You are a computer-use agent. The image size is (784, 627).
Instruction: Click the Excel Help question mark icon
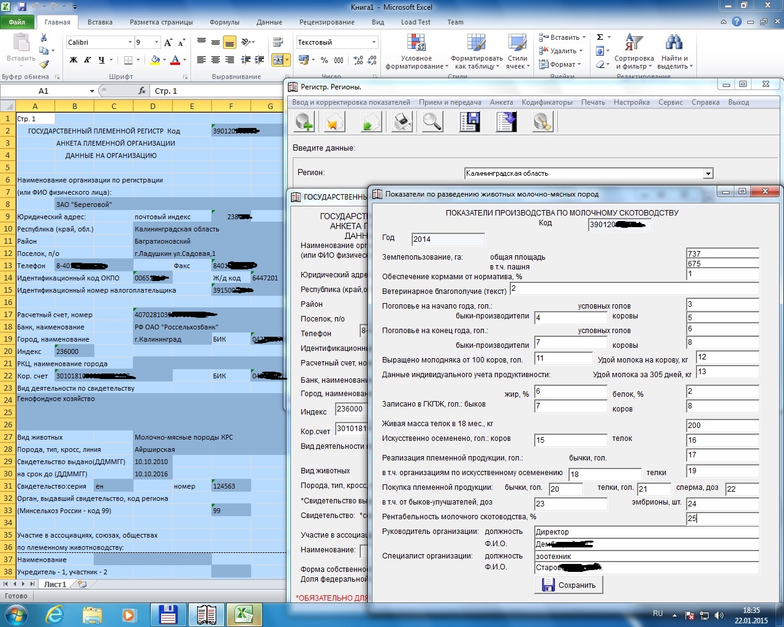pos(737,21)
